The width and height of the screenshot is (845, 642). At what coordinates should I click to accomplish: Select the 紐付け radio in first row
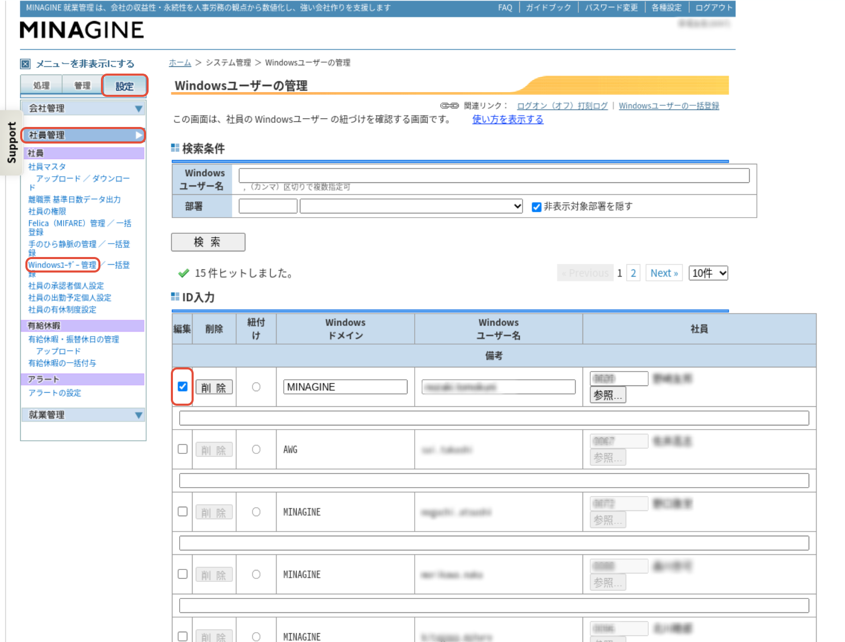click(x=256, y=387)
